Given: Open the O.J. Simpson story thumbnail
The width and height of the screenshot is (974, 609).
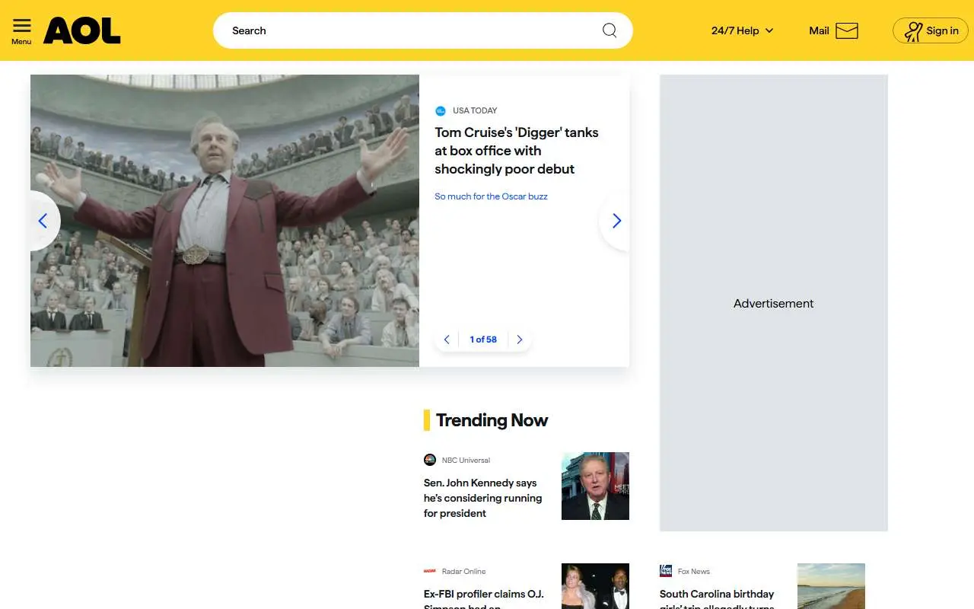Looking at the screenshot, I should (595, 586).
